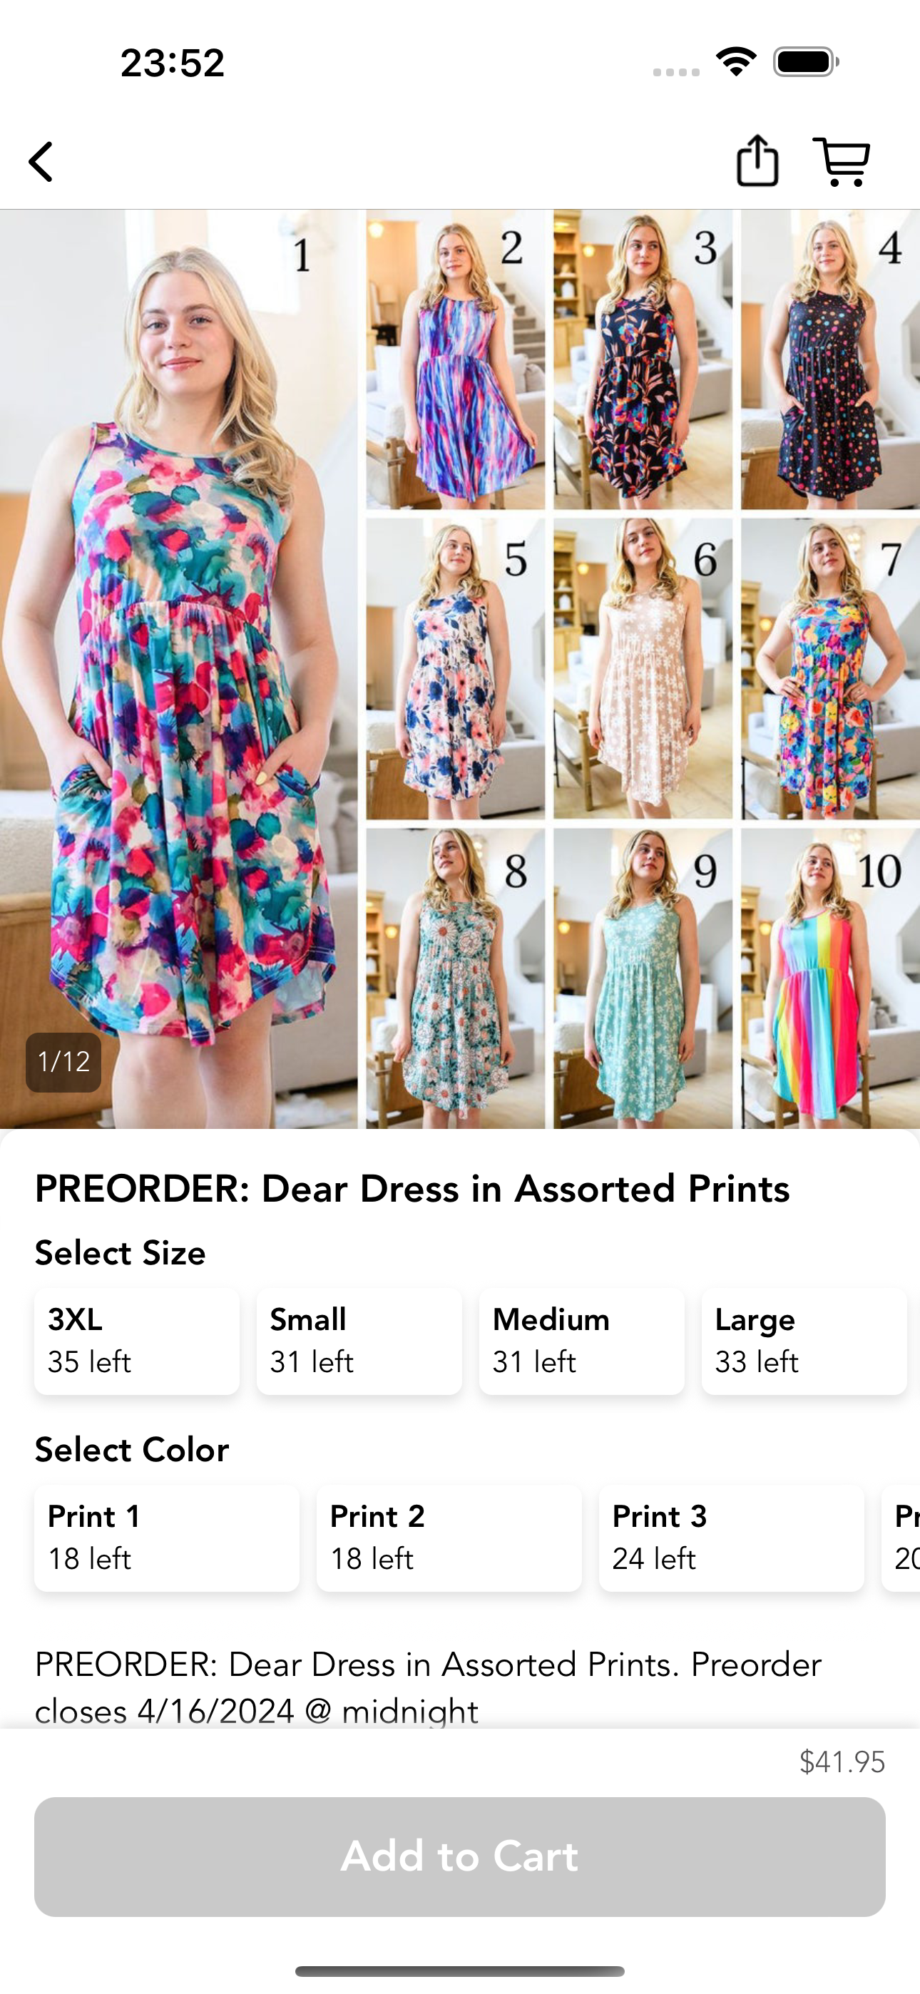920x1994 pixels.
Task: Tap the preorder description text
Action: coord(428,1687)
